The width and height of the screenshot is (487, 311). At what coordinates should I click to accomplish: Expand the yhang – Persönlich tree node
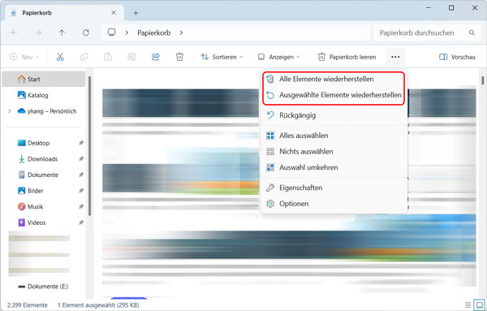pyautogui.click(x=10, y=111)
